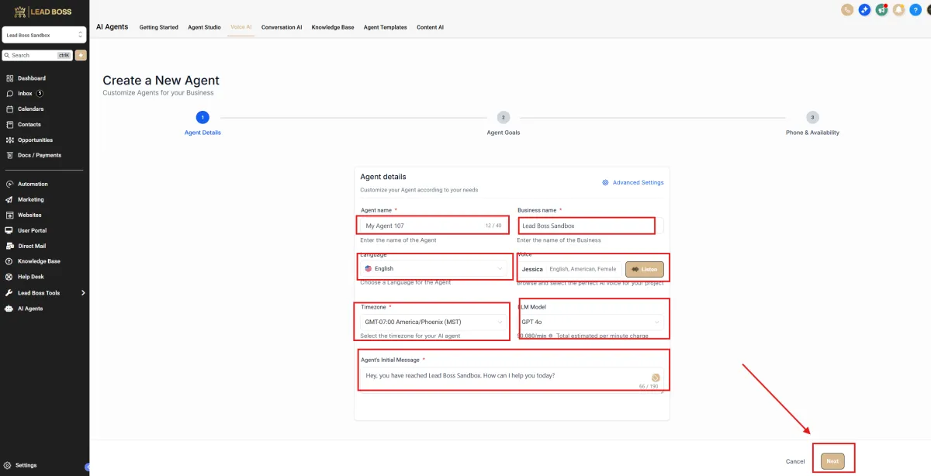The width and height of the screenshot is (931, 476).
Task: Click the green megaphone announcements icon
Action: coord(881,9)
